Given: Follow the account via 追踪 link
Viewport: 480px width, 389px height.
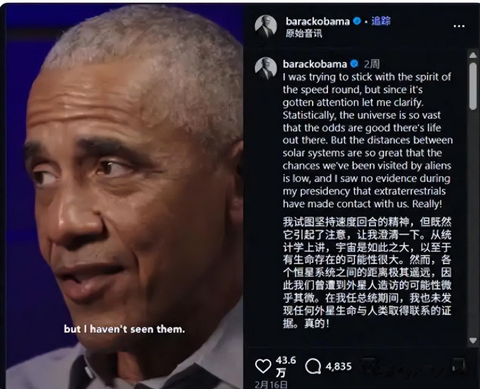Looking at the screenshot, I should pyautogui.click(x=381, y=21).
